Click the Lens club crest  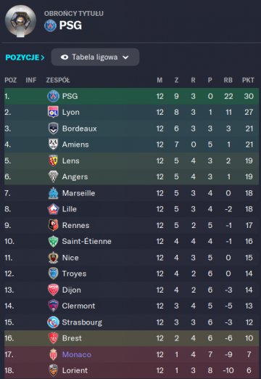(x=53, y=160)
